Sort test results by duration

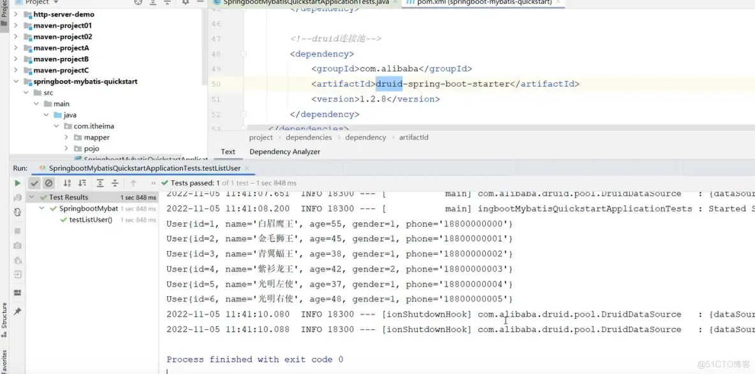click(x=82, y=183)
